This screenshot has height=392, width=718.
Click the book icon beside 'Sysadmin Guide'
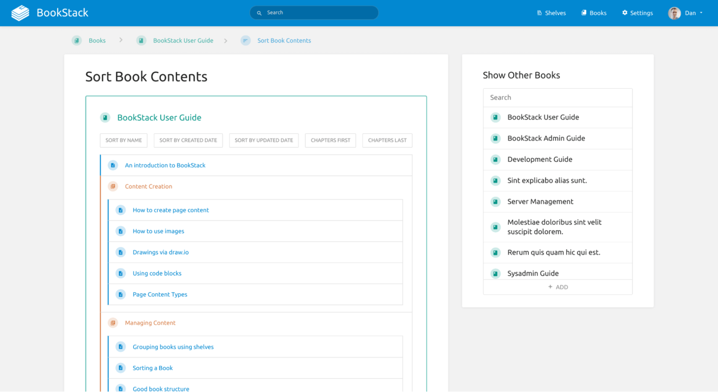[x=495, y=273]
